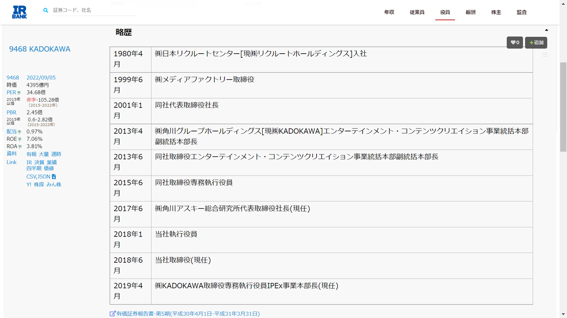Open the 監査 tab
The width and height of the screenshot is (567, 318).
pyautogui.click(x=522, y=12)
